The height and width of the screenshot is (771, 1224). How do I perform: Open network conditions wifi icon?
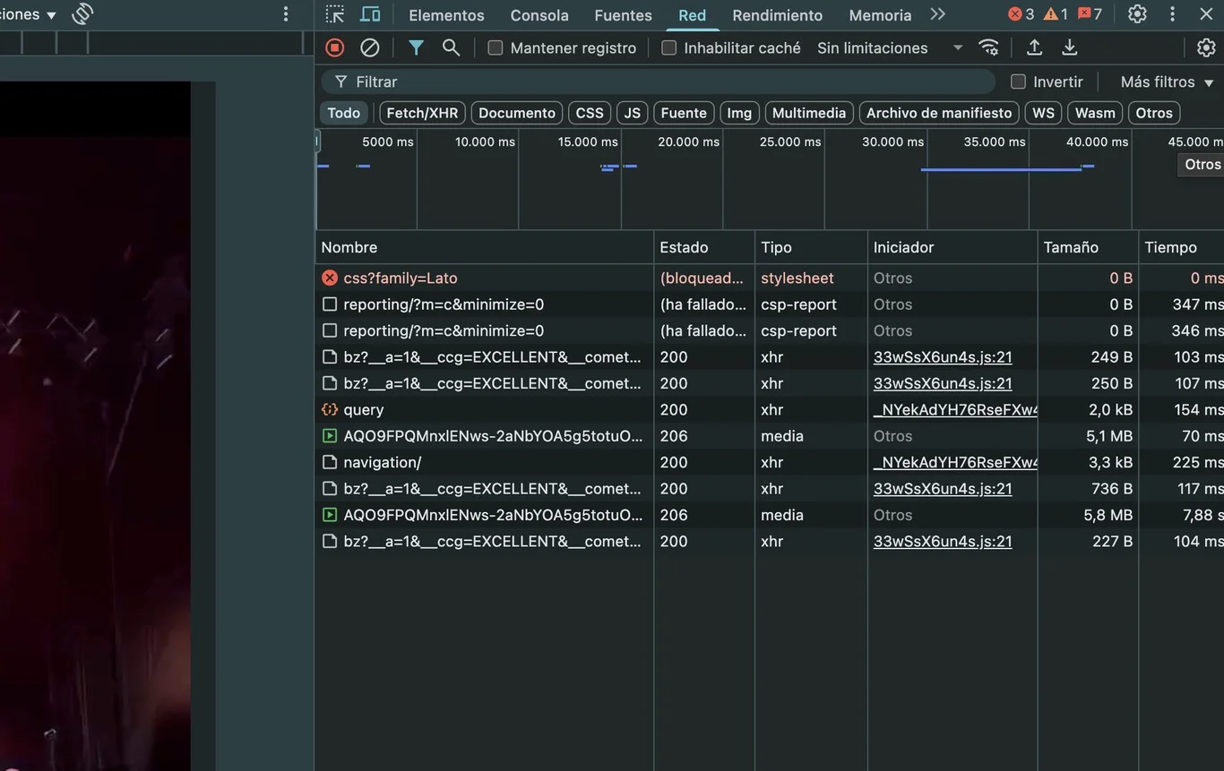pyautogui.click(x=988, y=47)
